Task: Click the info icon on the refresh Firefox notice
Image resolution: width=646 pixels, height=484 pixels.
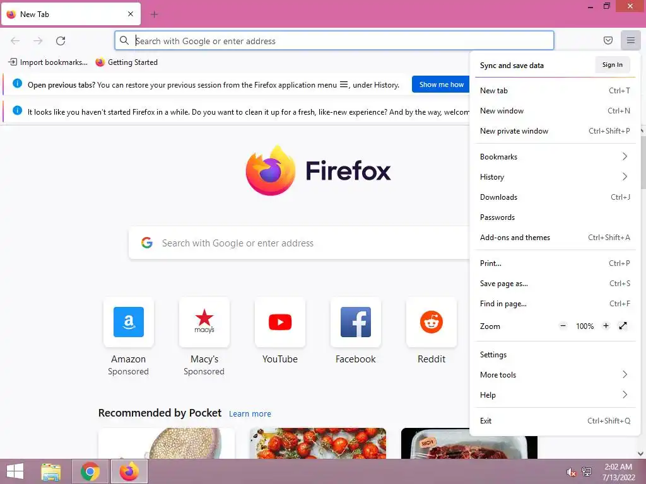Action: (x=17, y=110)
